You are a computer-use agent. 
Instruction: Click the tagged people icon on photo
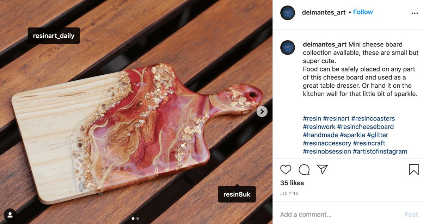(x=10, y=214)
